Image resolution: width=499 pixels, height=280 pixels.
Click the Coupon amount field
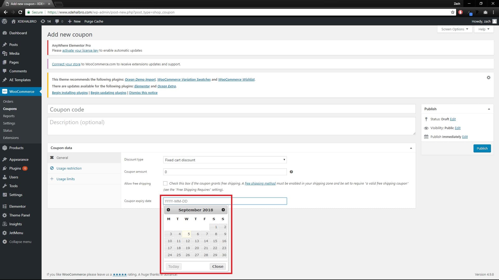click(225, 172)
